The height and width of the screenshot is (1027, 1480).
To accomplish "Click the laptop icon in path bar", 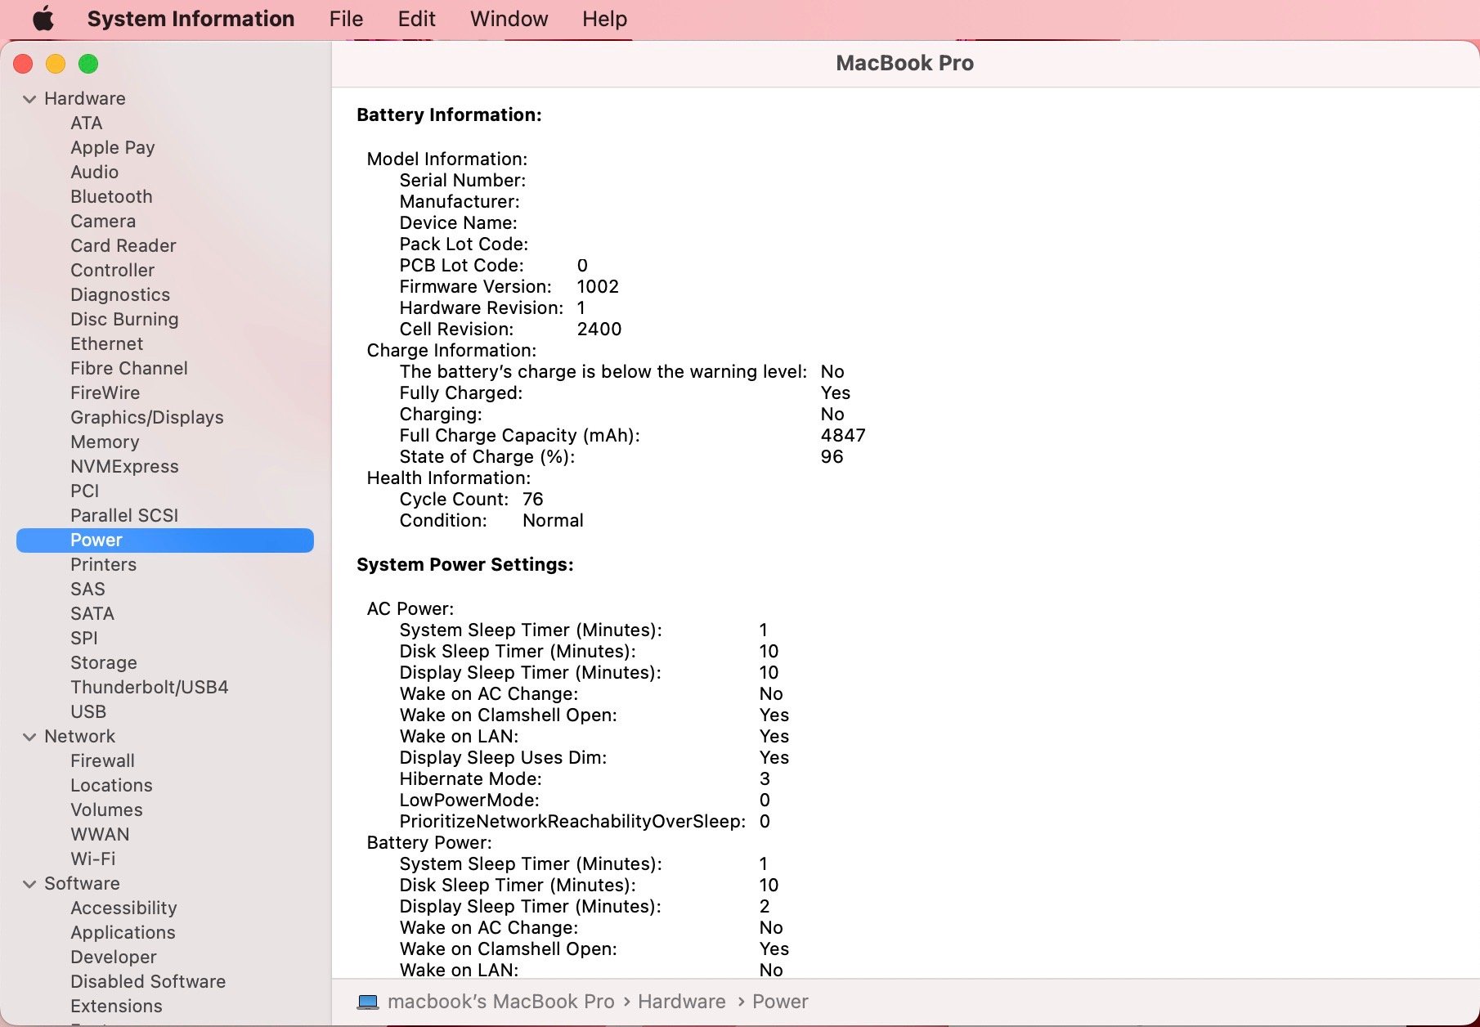I will click(368, 1002).
